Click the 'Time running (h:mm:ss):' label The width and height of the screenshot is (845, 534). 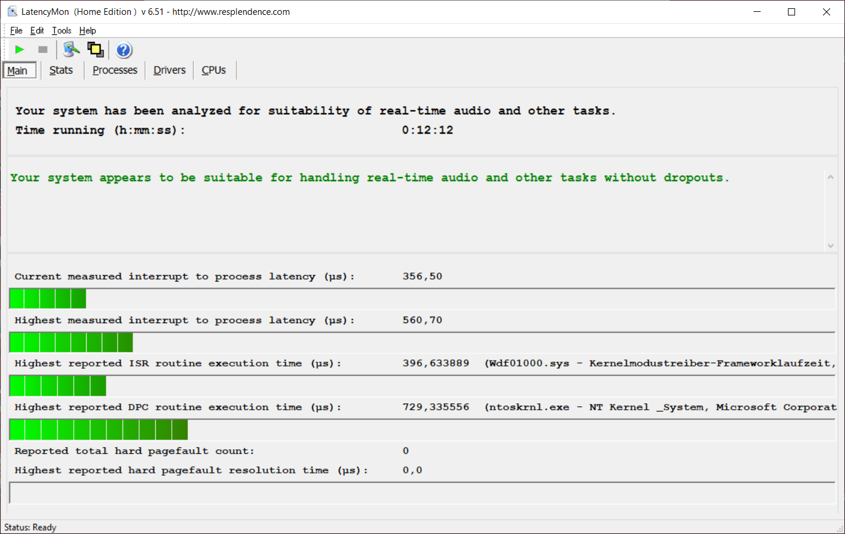pyautogui.click(x=100, y=130)
